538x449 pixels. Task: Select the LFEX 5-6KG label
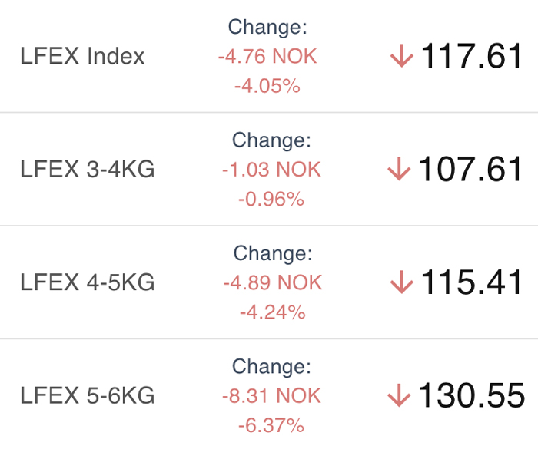88,395
